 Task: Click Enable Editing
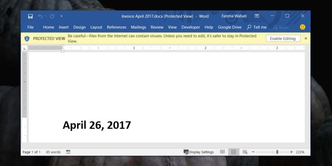(x=283, y=38)
